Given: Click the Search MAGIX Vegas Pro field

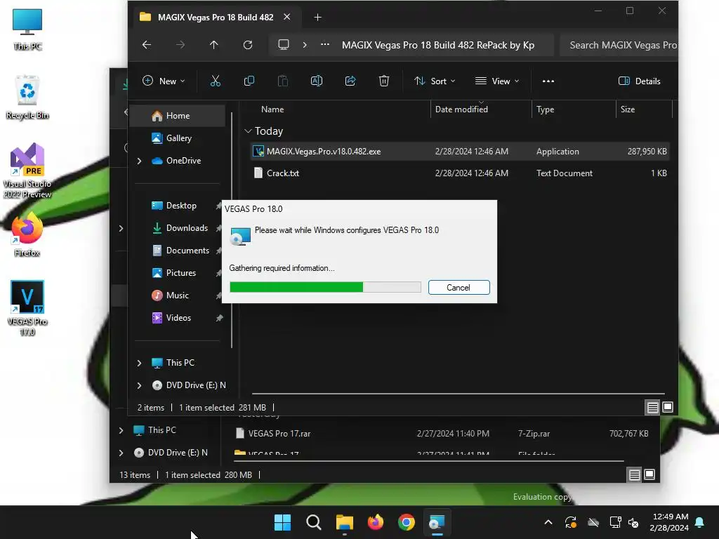Looking at the screenshot, I should [619, 45].
